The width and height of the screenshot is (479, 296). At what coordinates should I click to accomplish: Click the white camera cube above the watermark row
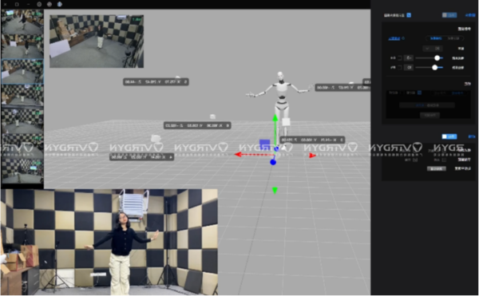point(156,139)
